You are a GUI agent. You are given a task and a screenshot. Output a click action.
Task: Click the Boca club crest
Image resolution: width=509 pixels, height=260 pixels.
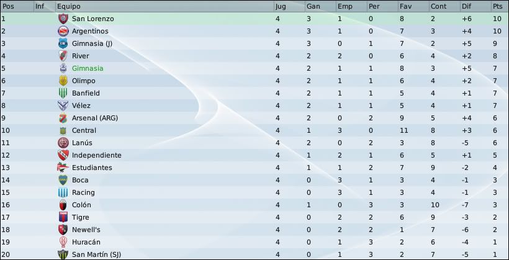tap(63, 180)
